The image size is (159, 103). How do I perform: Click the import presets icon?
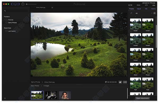(154, 13)
